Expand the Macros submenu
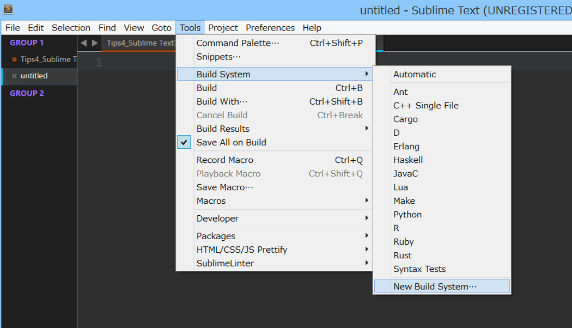The width and height of the screenshot is (572, 328). coord(275,201)
